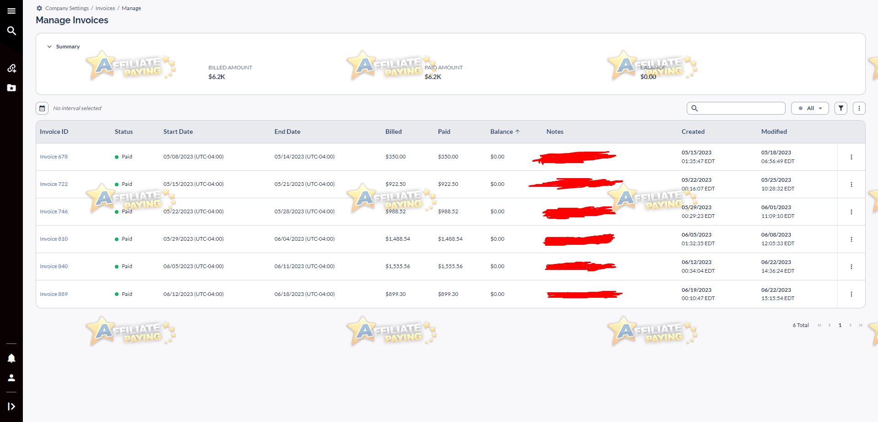Select page 1 in pagination

(x=840, y=325)
